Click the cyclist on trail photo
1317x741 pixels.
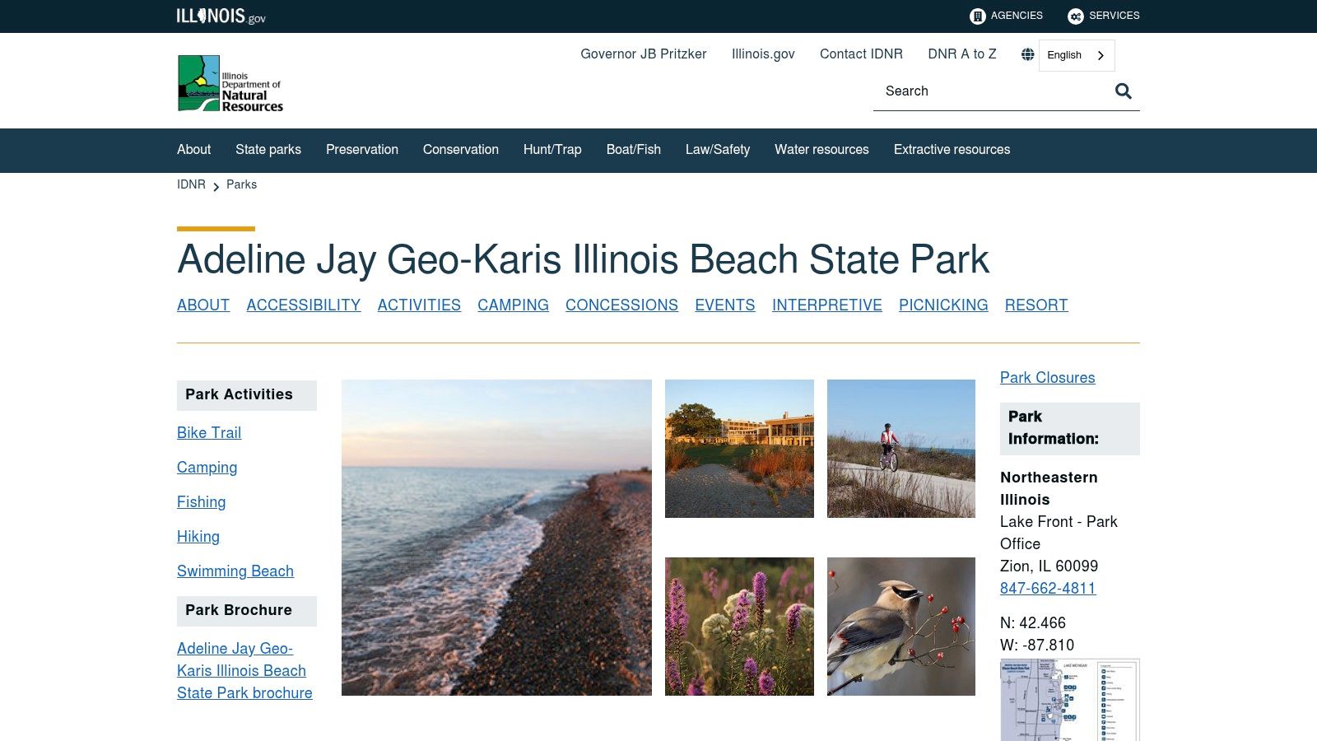pos(901,449)
